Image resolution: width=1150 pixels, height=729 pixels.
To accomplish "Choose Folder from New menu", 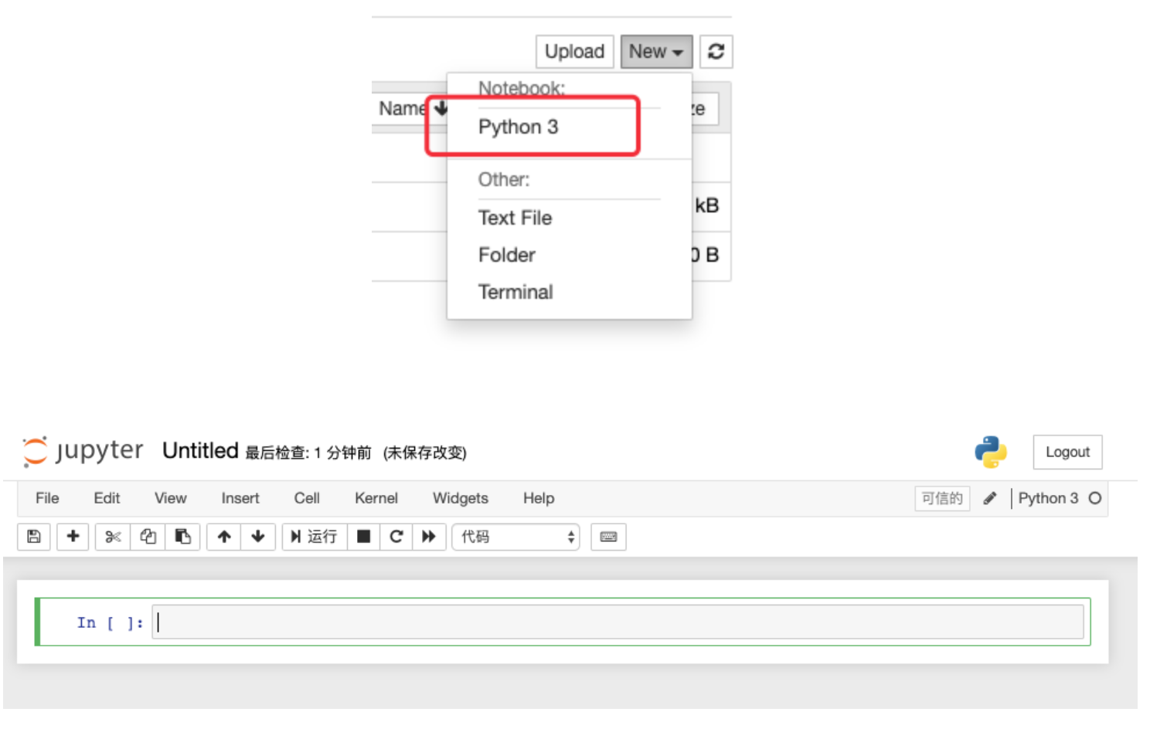I will click(507, 255).
